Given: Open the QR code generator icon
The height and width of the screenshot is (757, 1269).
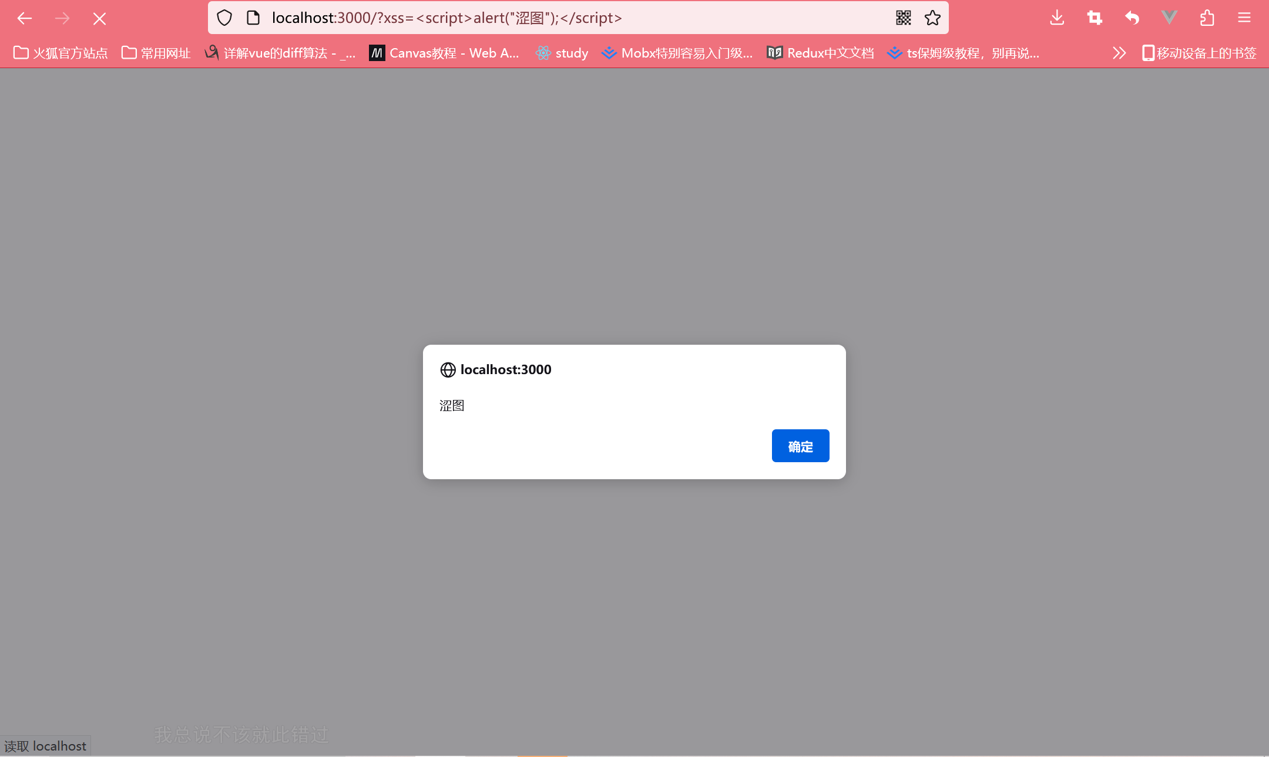Looking at the screenshot, I should 904,18.
